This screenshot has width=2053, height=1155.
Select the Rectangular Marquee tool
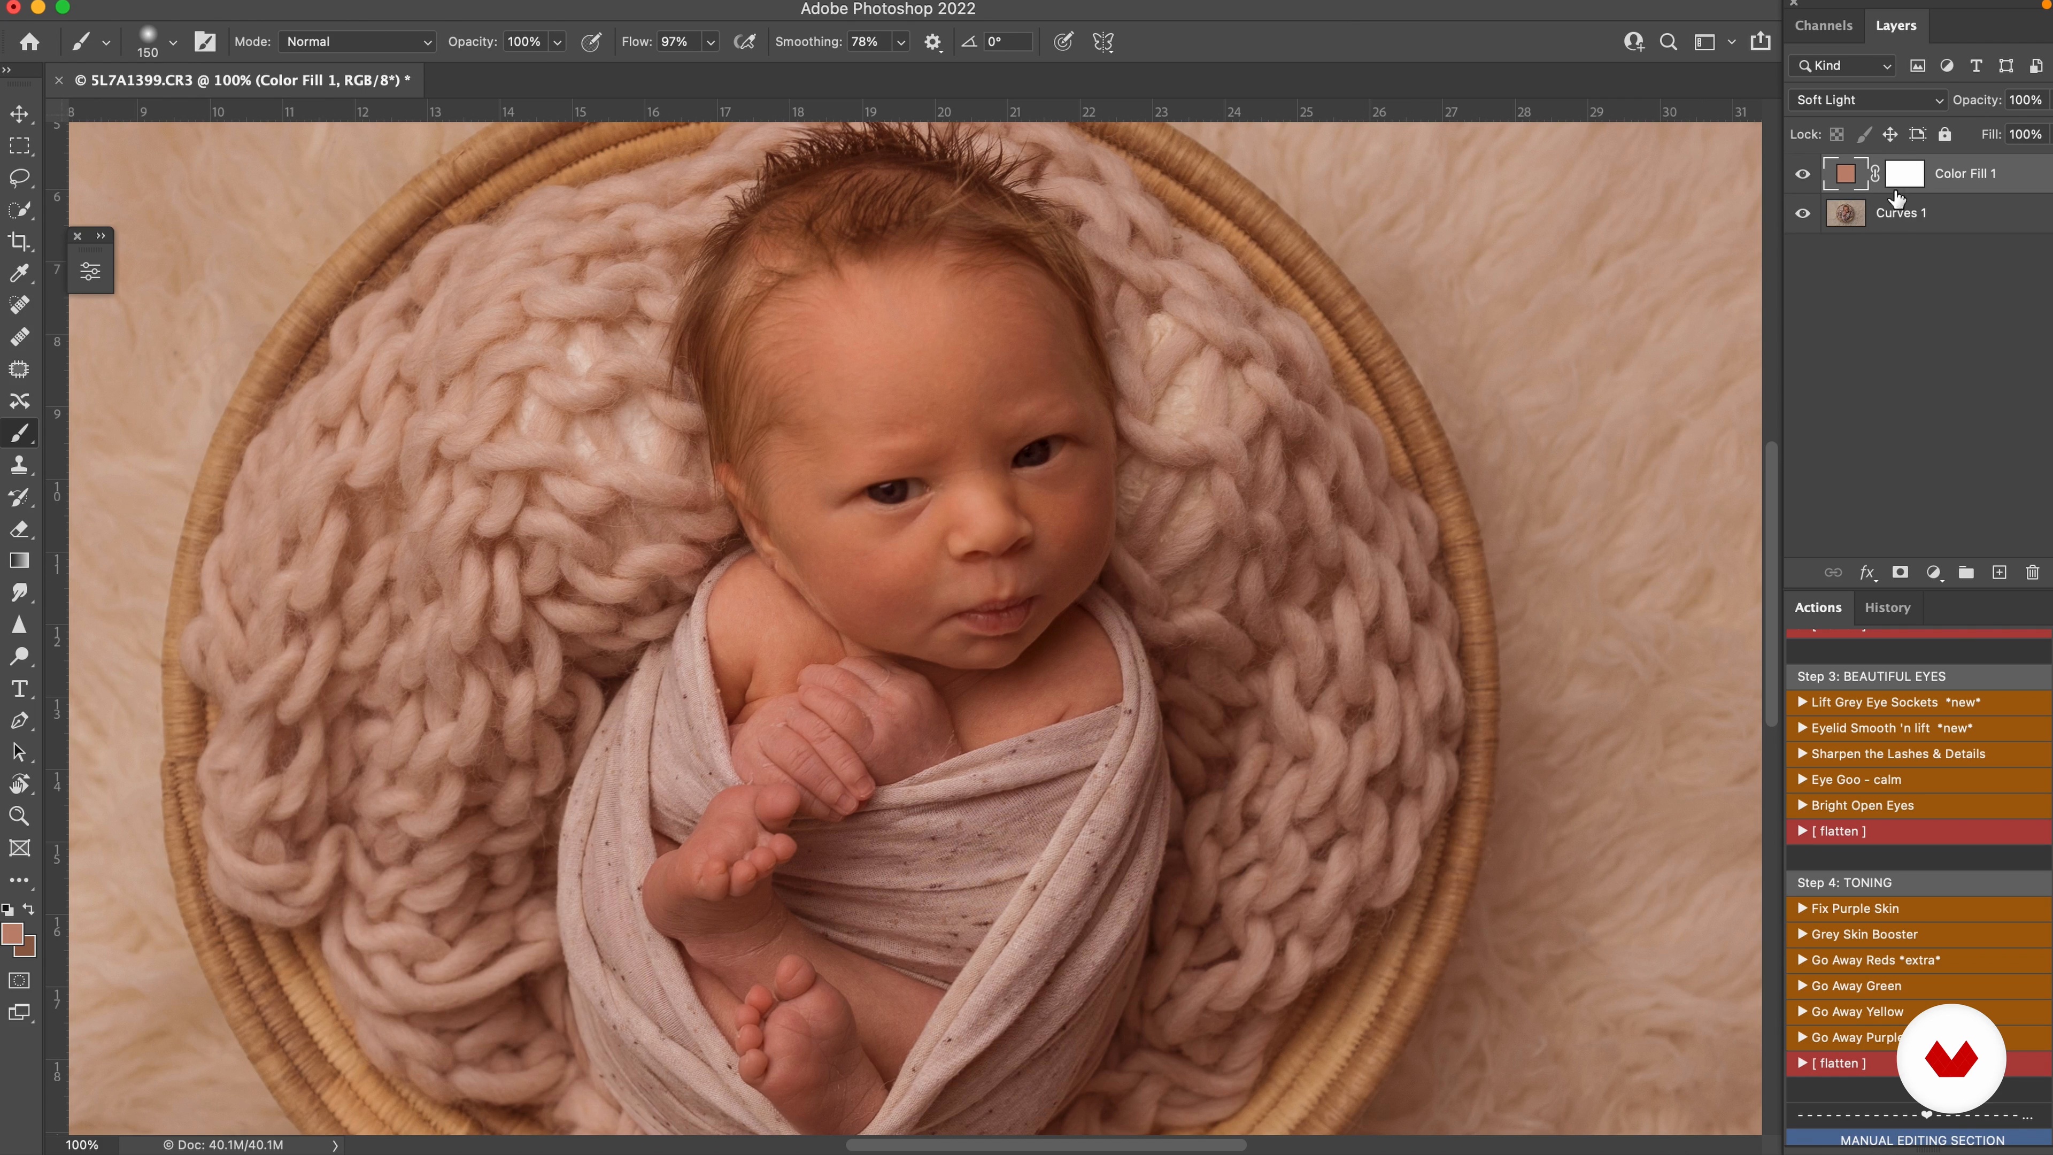pos(19,146)
